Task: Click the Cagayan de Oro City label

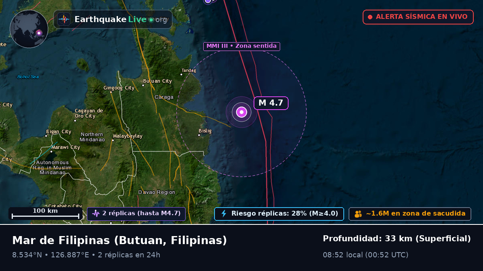Action: pyautogui.click(x=89, y=113)
